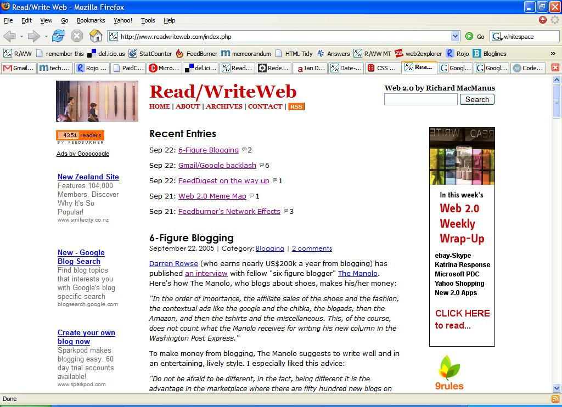The width and height of the screenshot is (562, 407).
Task: Open the Edit menu
Action: 26,20
